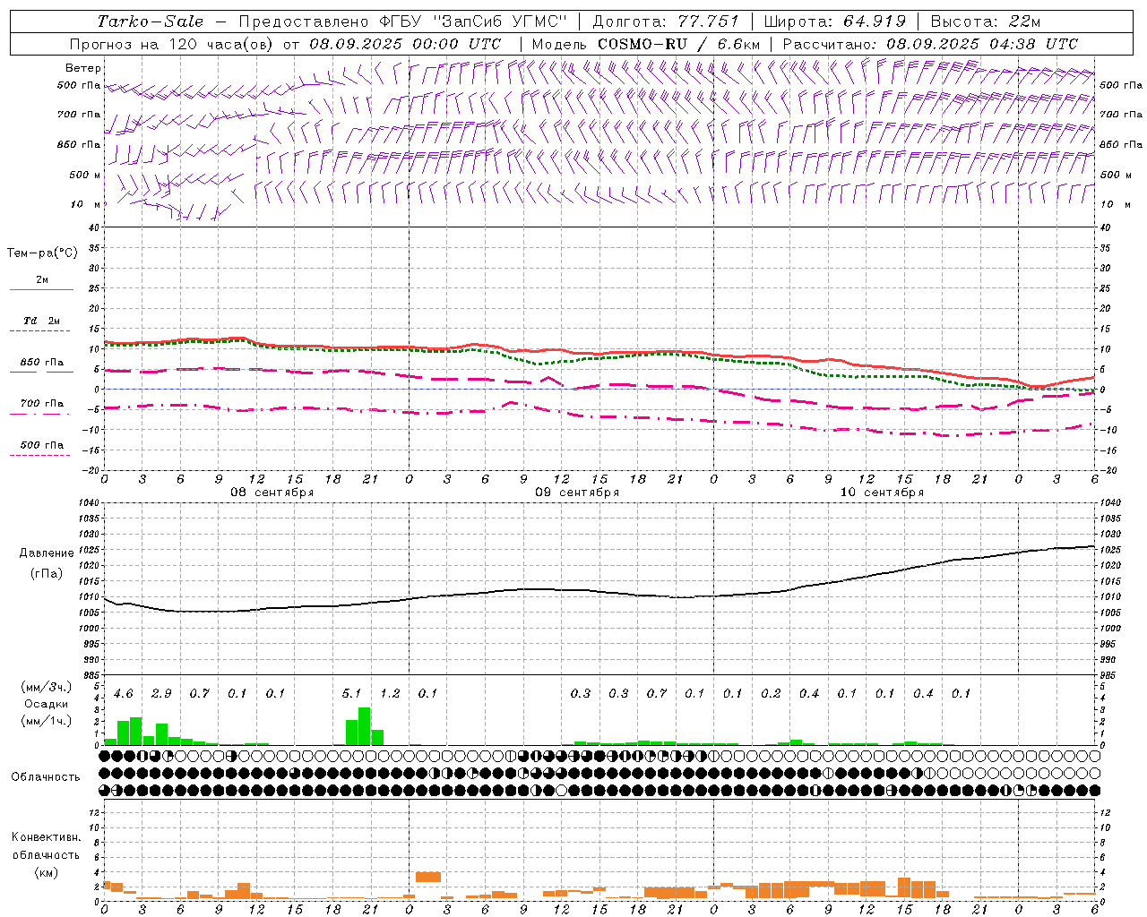Click the 'Высота: 22м' field
This screenshot has width=1147, height=917.
pos(986,21)
